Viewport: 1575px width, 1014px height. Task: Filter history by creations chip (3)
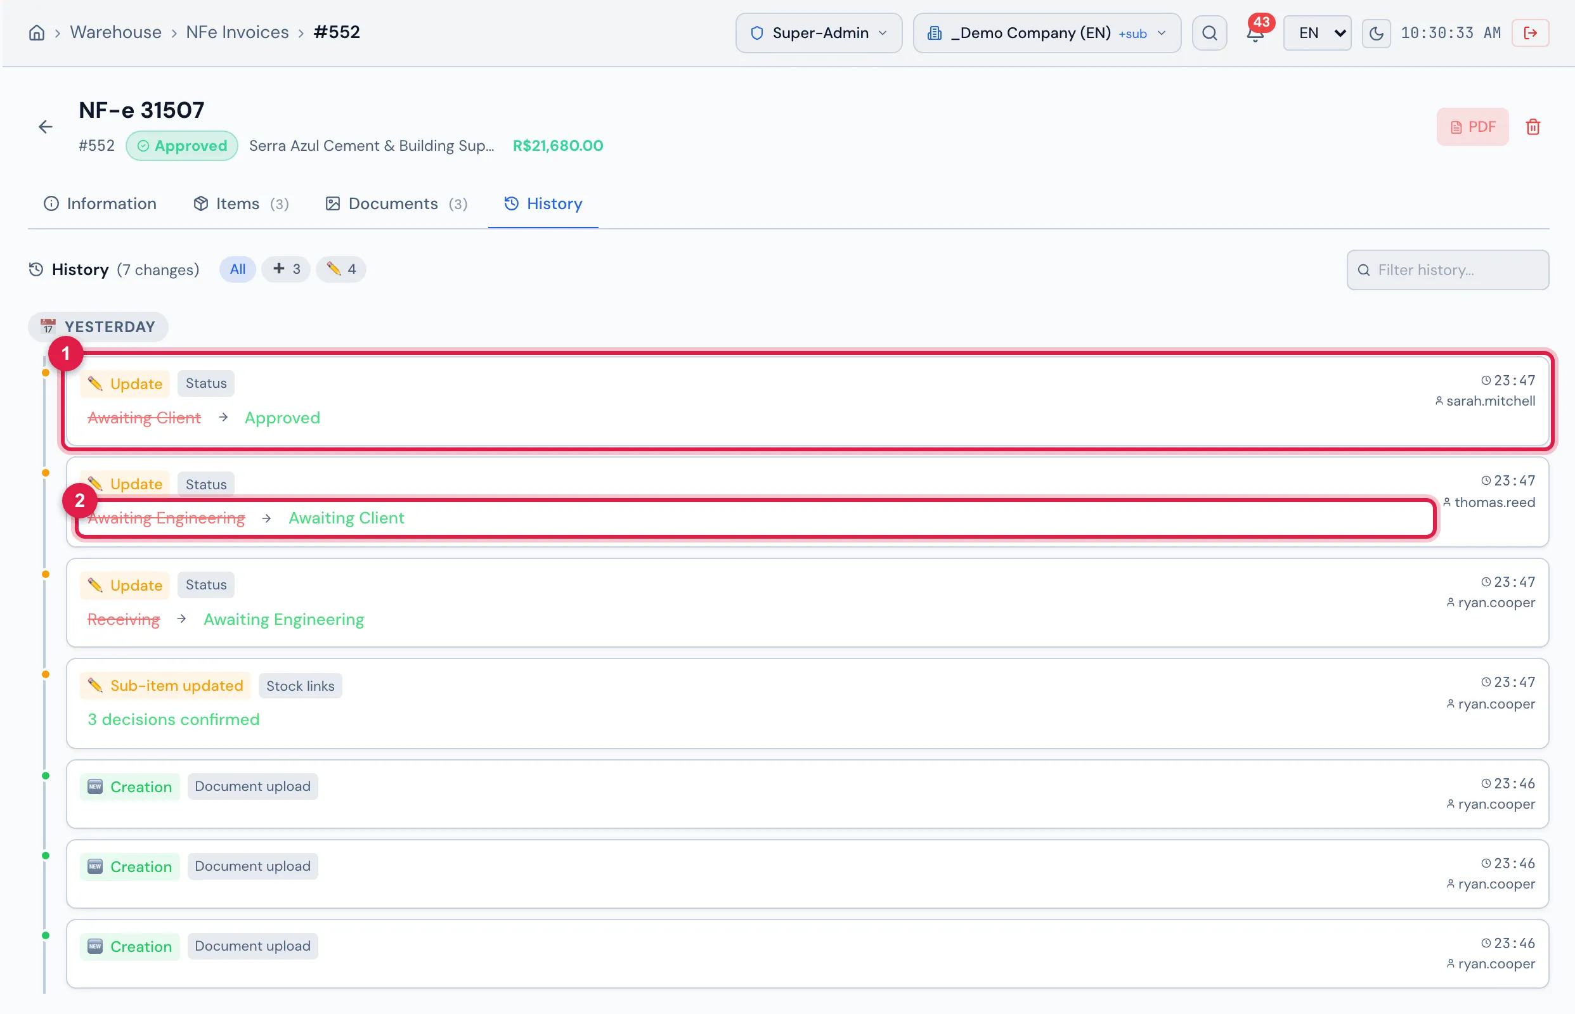click(286, 269)
